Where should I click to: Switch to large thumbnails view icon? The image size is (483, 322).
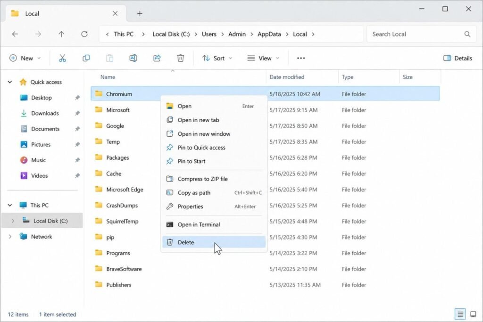[x=473, y=314]
